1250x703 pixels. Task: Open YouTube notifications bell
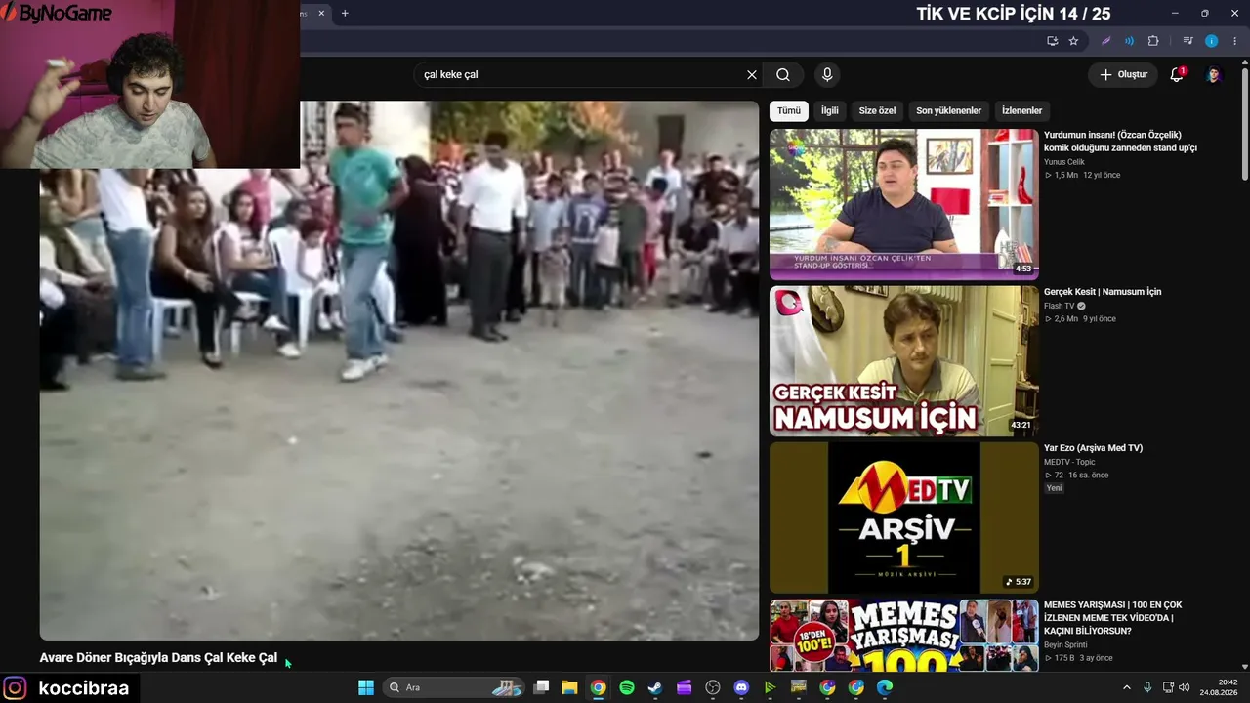tap(1177, 74)
